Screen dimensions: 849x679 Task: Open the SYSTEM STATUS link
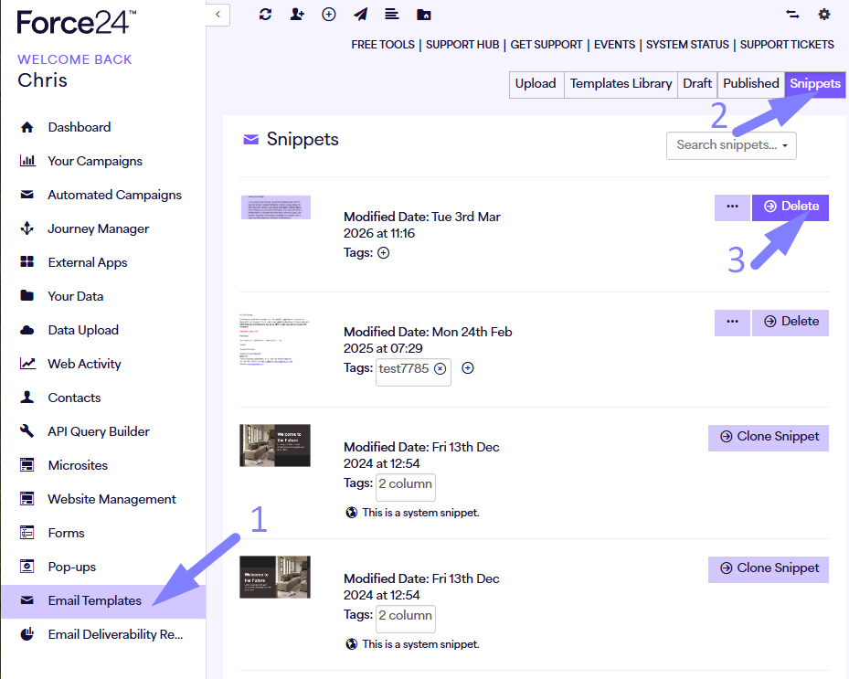(687, 45)
